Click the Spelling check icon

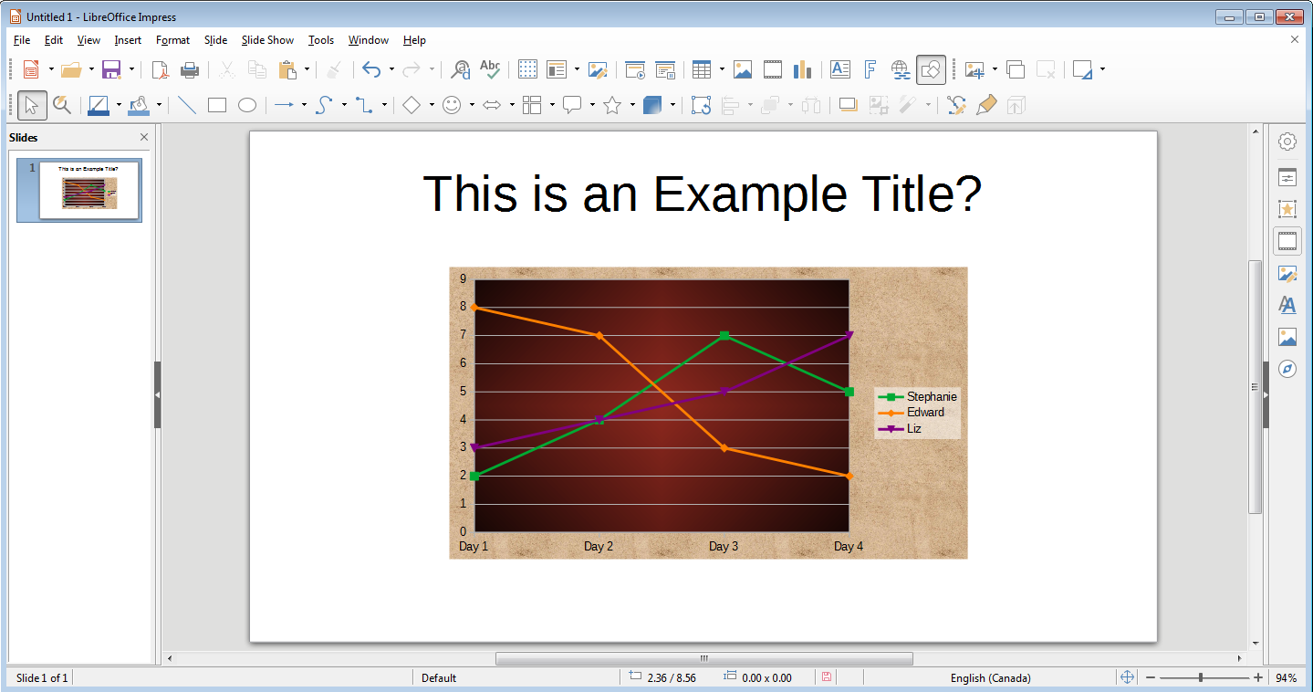[x=490, y=69]
